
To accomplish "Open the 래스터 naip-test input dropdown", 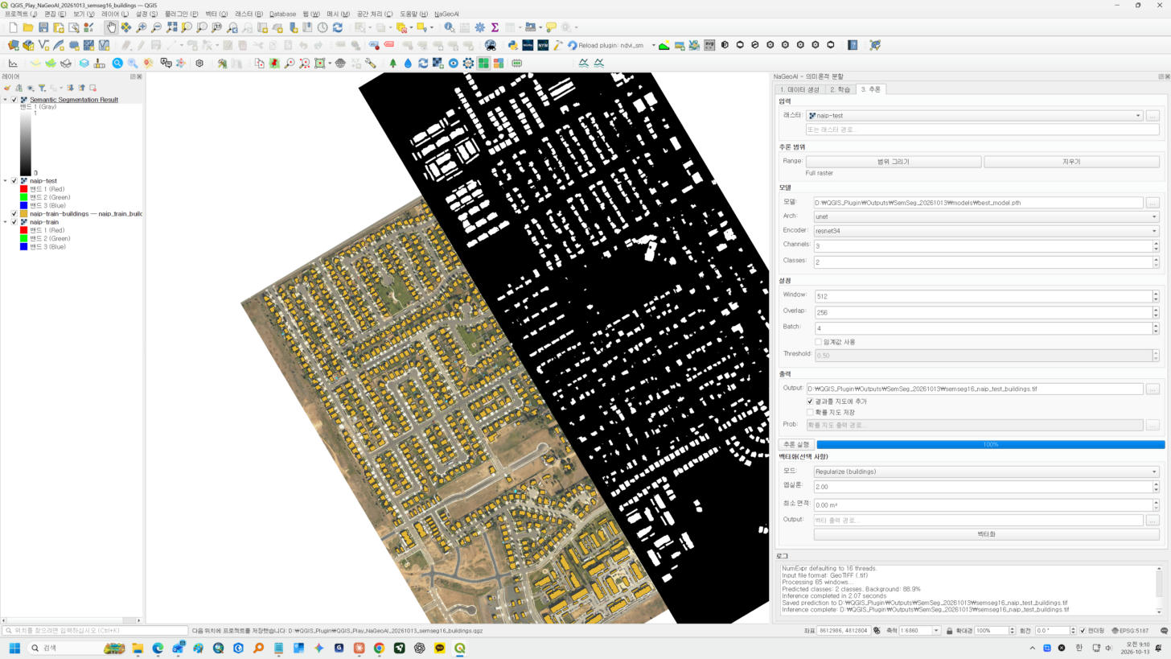I will (975, 116).
